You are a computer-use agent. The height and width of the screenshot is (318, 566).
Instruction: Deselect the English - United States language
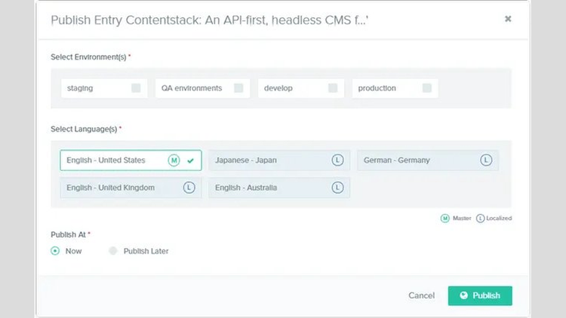131,160
